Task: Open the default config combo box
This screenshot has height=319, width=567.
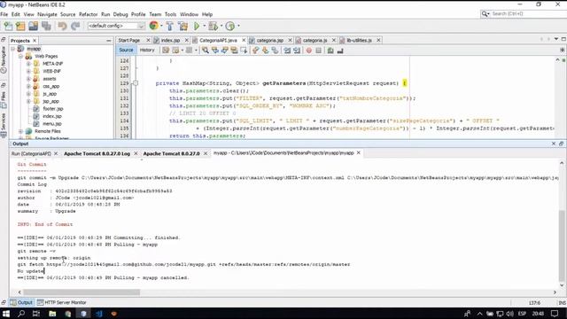Action: click(116, 26)
